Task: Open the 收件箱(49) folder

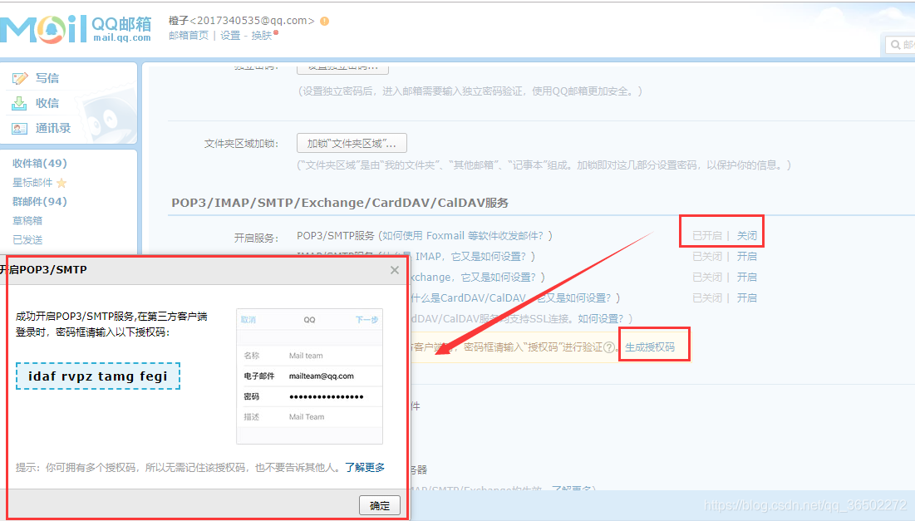Action: [x=40, y=164]
